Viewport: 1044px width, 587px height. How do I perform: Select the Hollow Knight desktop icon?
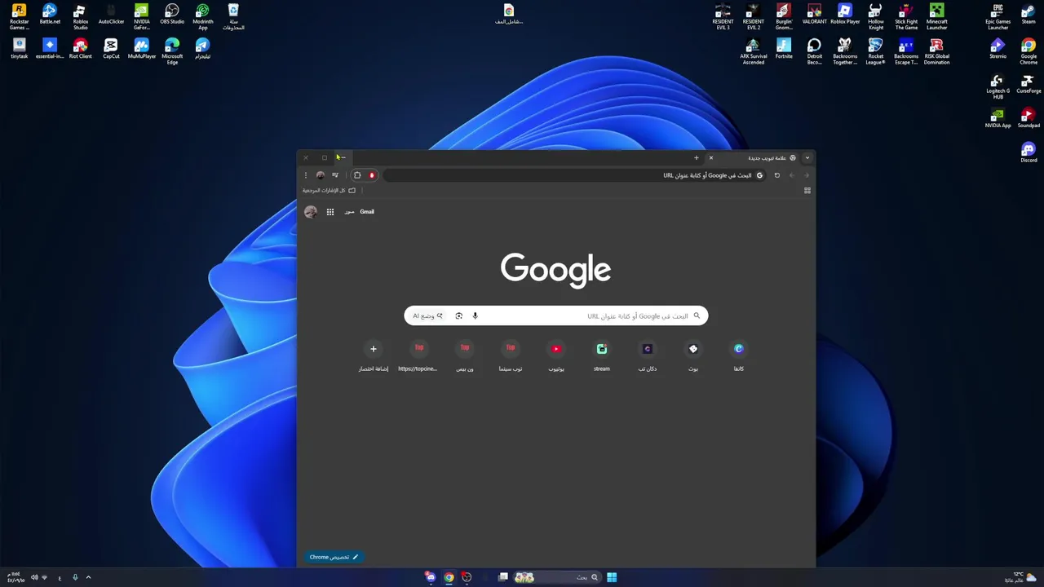(x=875, y=16)
